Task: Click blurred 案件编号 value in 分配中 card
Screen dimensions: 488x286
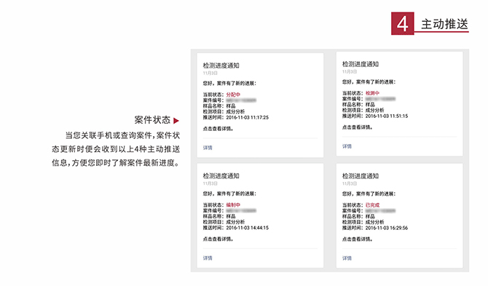Action: (x=241, y=100)
